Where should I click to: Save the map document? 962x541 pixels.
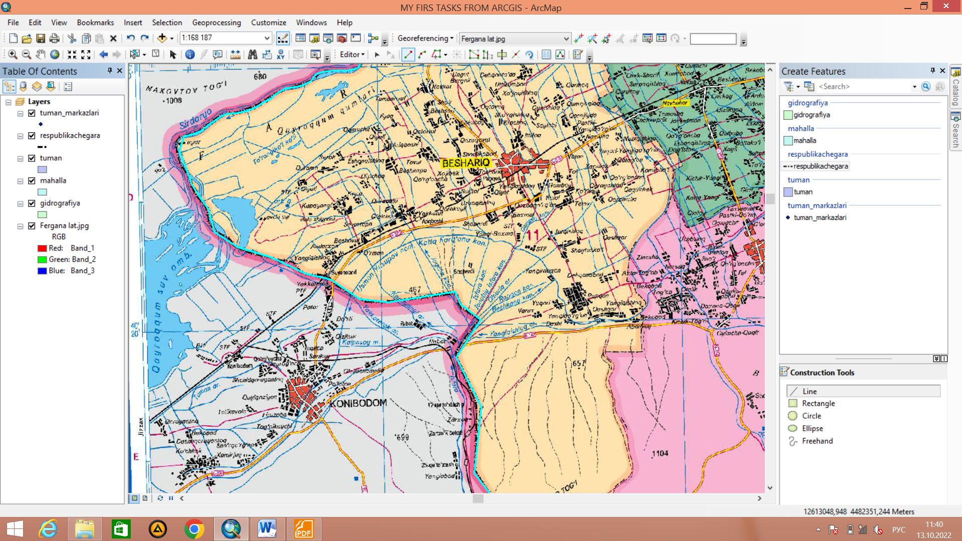coord(41,39)
